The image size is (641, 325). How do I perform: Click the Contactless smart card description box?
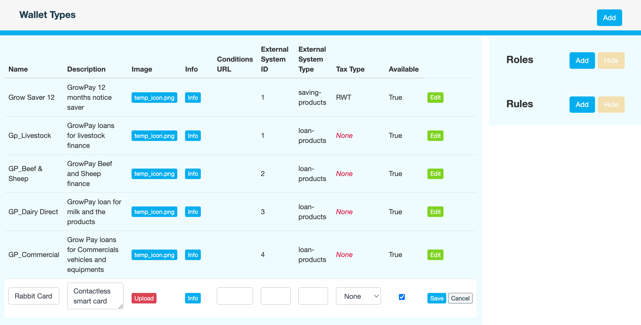pyautogui.click(x=95, y=296)
